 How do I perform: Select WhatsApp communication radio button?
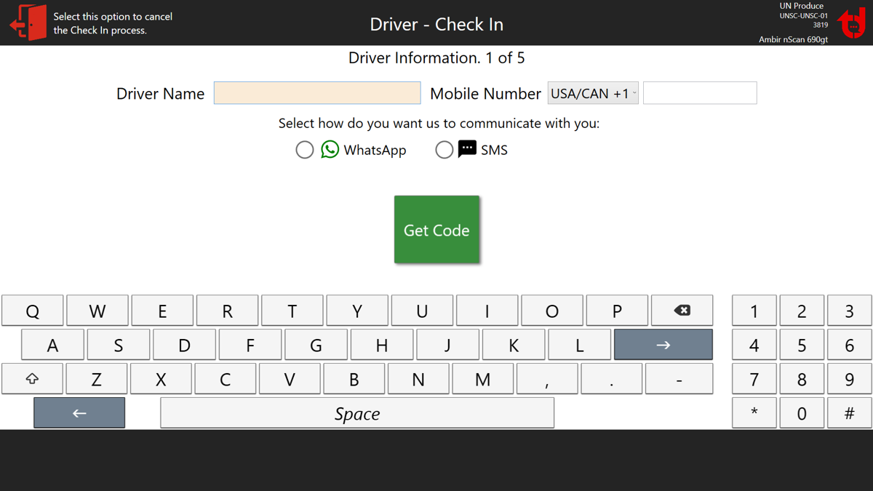click(305, 150)
